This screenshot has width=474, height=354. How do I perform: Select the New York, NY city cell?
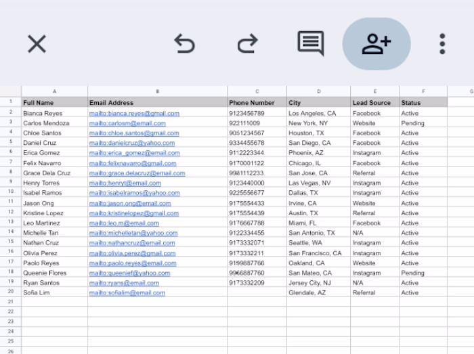319,123
